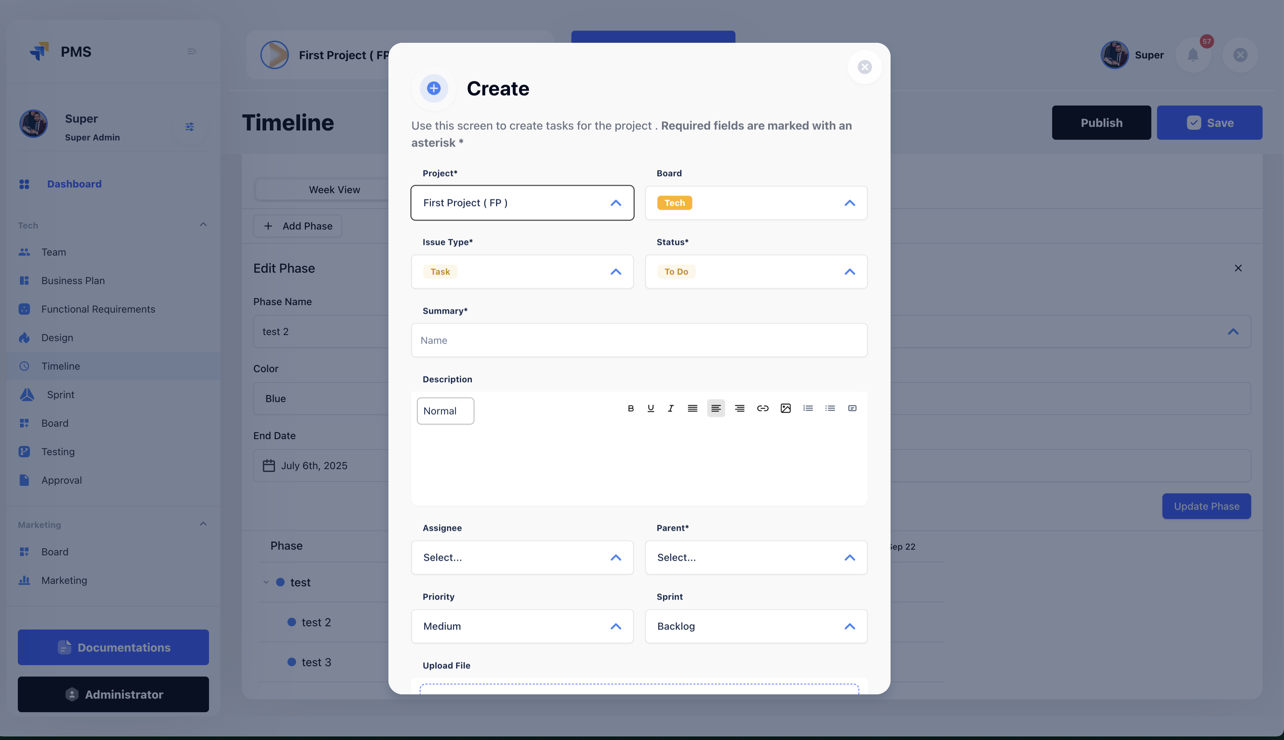Toggle italic formatting in the description toolbar
The image size is (1284, 740).
coord(671,408)
